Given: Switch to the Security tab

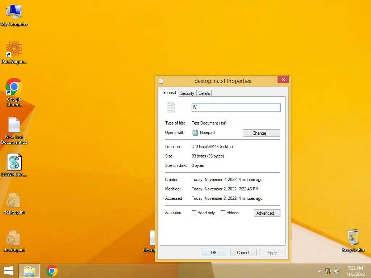Looking at the screenshot, I should [x=187, y=93].
